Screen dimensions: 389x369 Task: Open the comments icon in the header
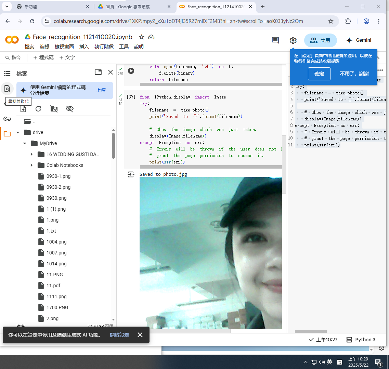click(275, 40)
